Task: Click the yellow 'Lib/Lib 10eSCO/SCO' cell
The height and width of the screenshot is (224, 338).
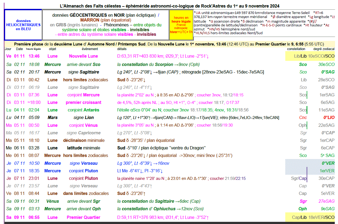Action: 310,56
